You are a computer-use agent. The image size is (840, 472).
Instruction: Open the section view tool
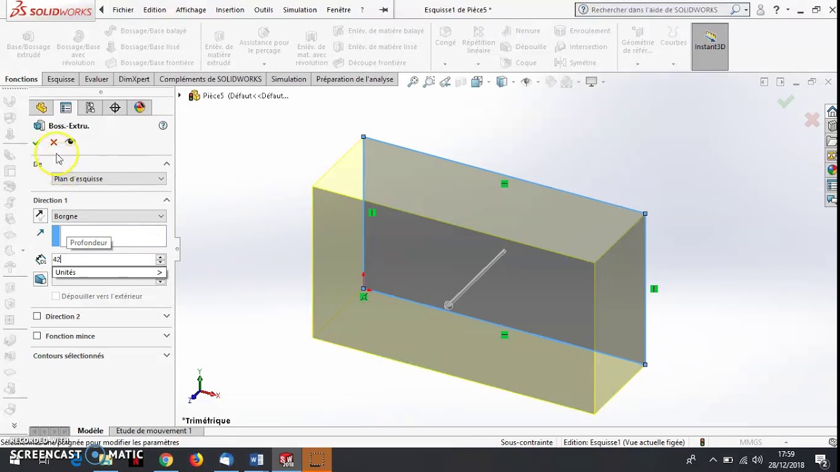[461, 82]
